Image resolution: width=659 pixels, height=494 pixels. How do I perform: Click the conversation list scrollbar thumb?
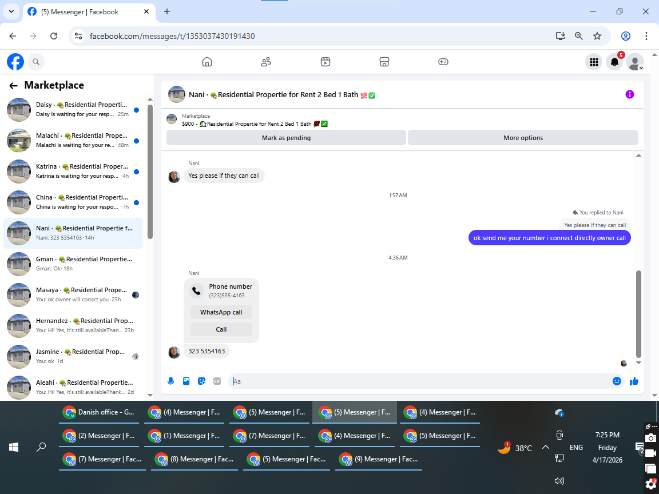click(x=150, y=172)
